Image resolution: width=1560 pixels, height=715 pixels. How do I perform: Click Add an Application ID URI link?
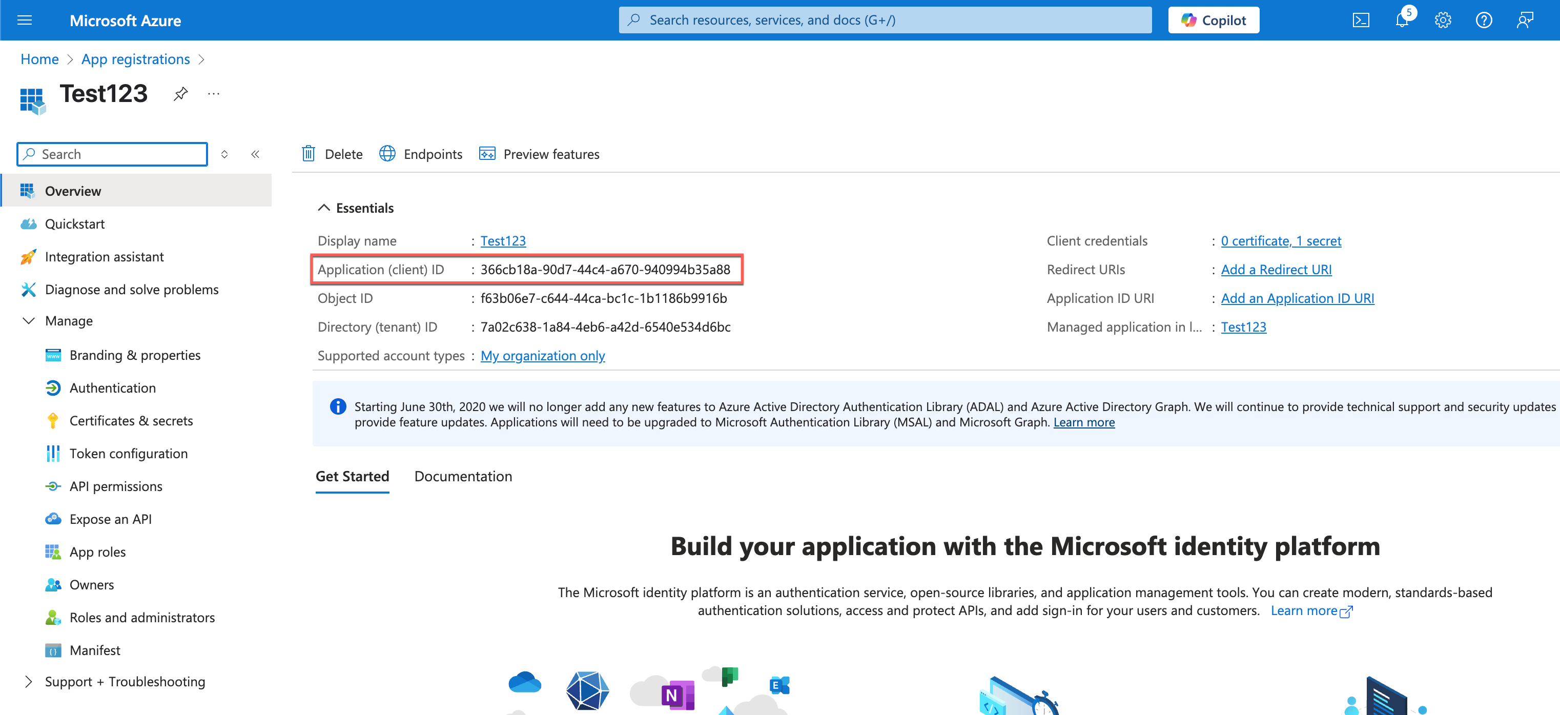pyautogui.click(x=1297, y=298)
